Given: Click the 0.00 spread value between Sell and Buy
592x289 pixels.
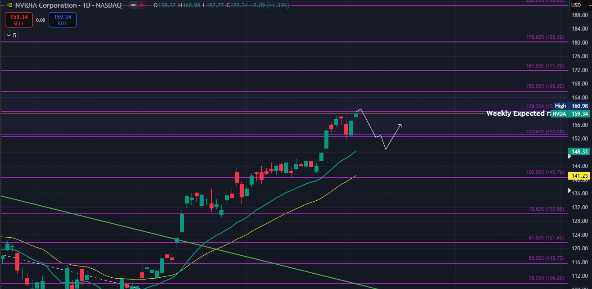Looking at the screenshot, I should pyautogui.click(x=41, y=20).
